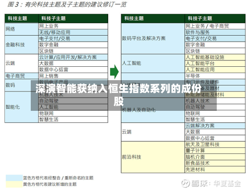
Task: Click the 新食品技术 cell
Action: (215, 163)
